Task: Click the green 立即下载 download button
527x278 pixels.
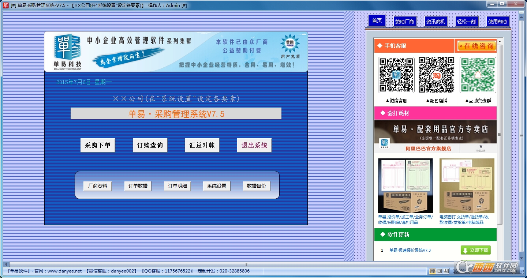Action: pyautogui.click(x=475, y=250)
